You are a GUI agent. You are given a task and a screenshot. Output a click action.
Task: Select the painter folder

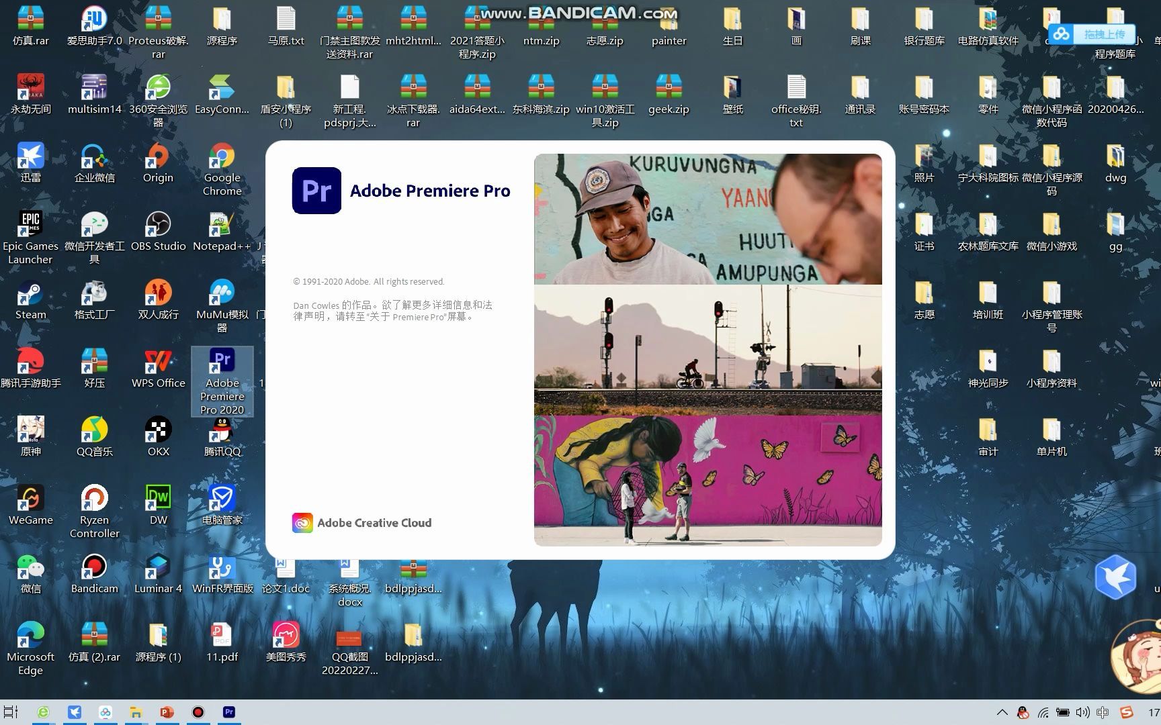pyautogui.click(x=669, y=26)
